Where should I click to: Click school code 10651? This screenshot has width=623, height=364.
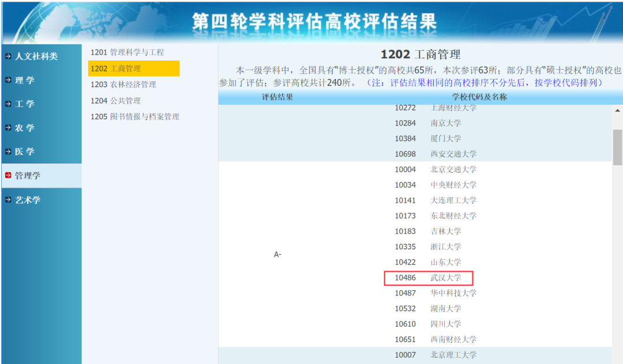click(x=405, y=339)
